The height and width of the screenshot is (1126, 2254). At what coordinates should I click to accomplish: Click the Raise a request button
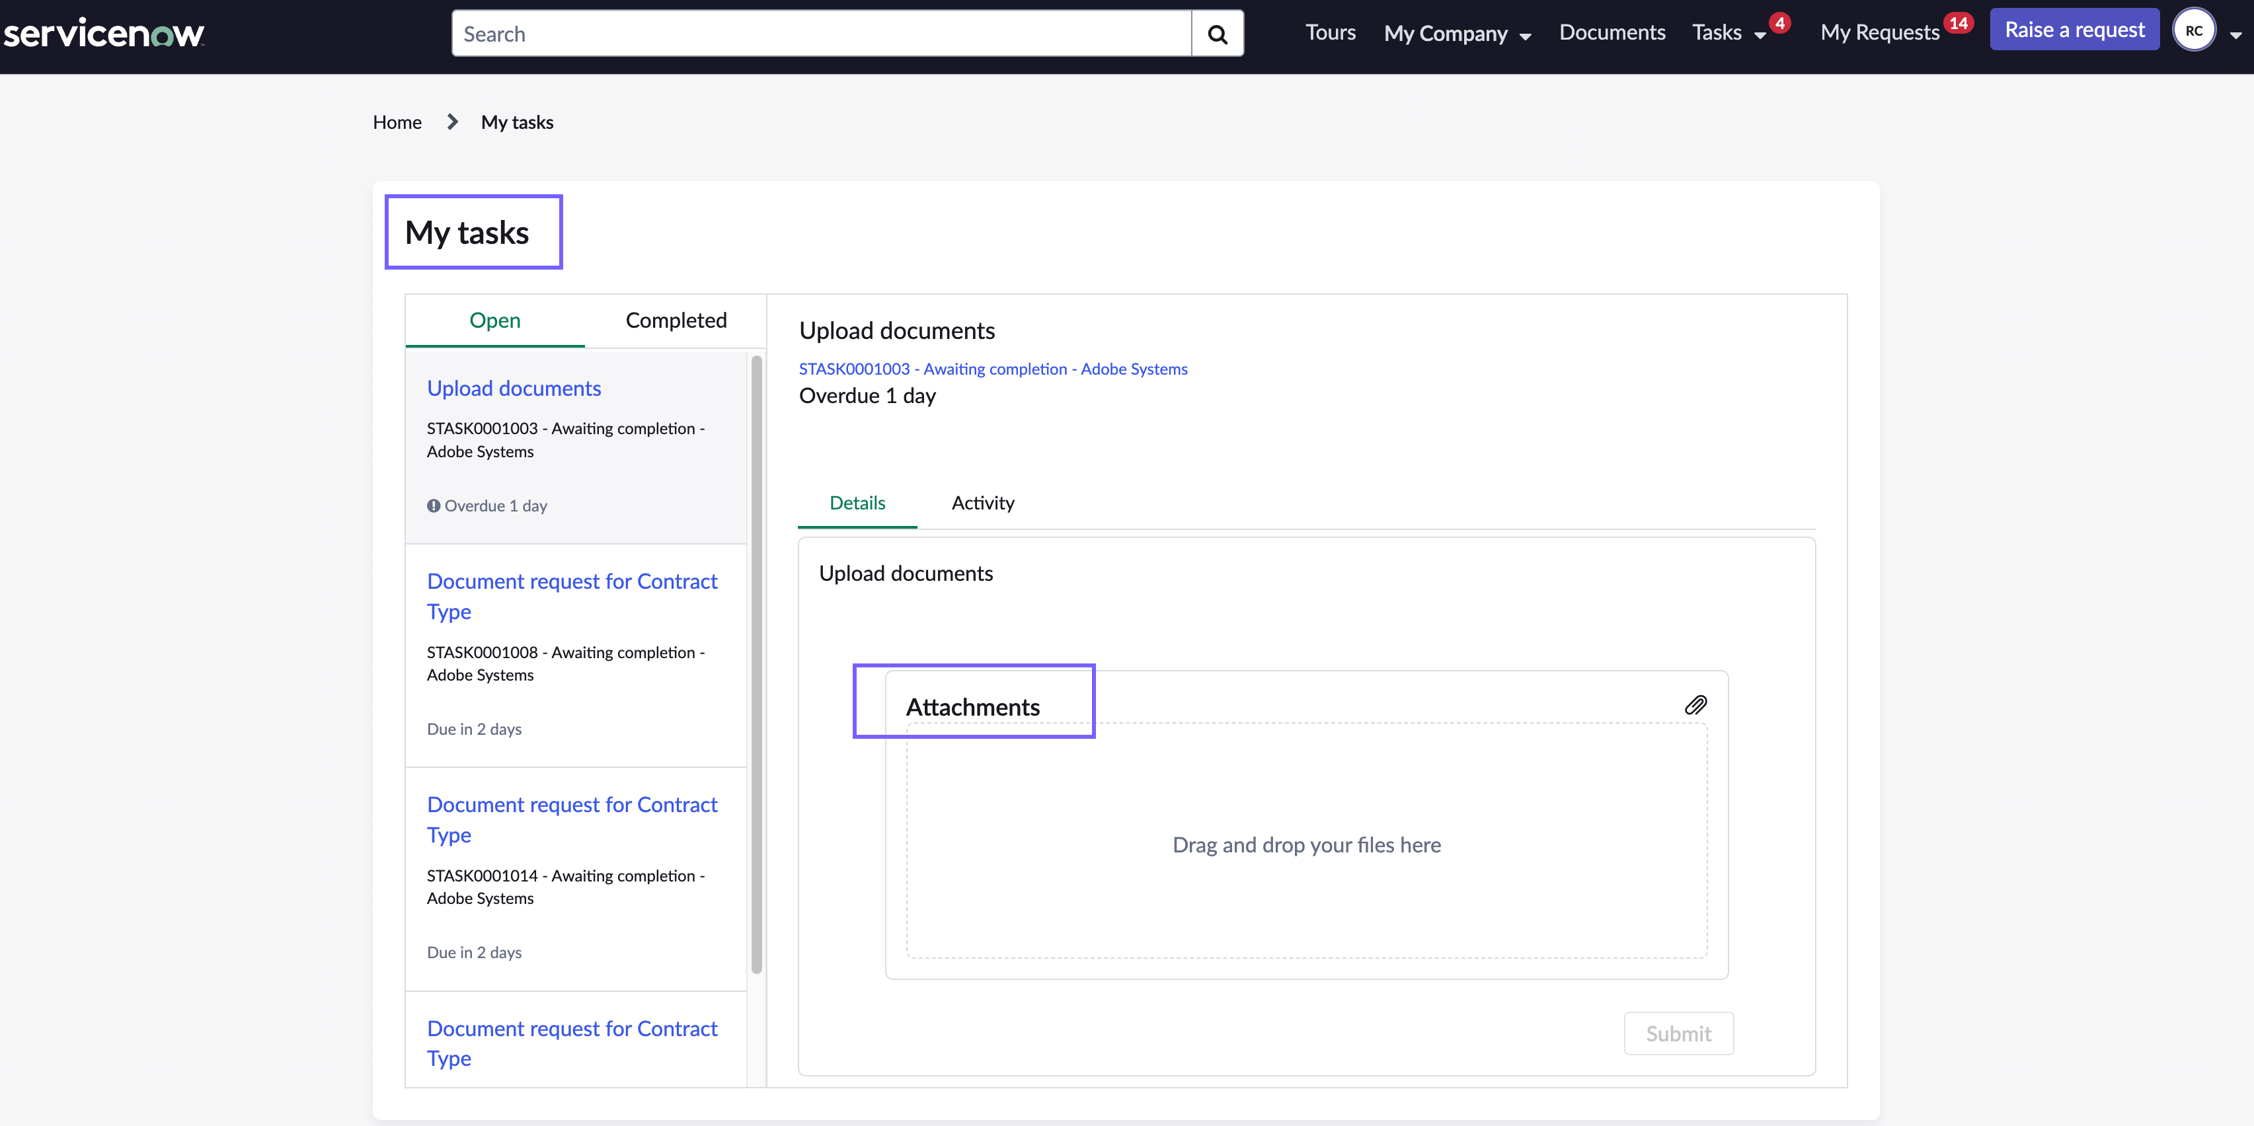tap(2074, 30)
